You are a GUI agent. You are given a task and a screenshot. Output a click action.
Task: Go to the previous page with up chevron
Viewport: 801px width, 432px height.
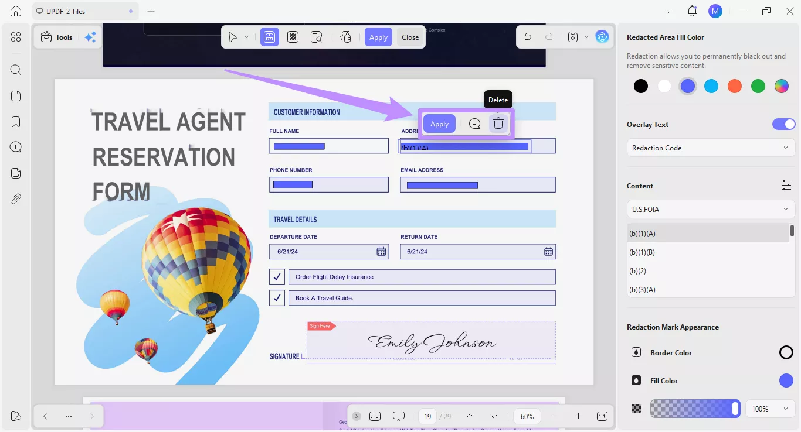point(470,416)
